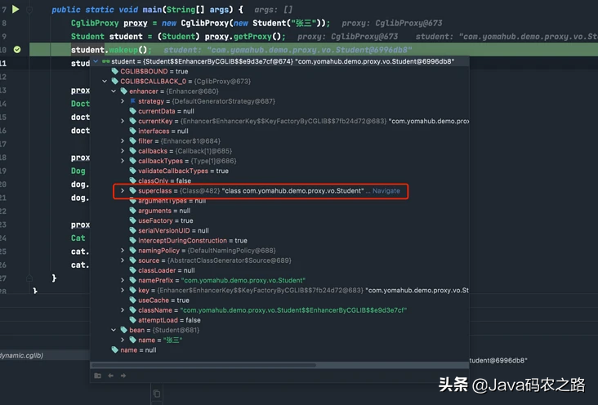Click the 'wakeup' method call in editor
This screenshot has width=598, height=405.
point(123,50)
